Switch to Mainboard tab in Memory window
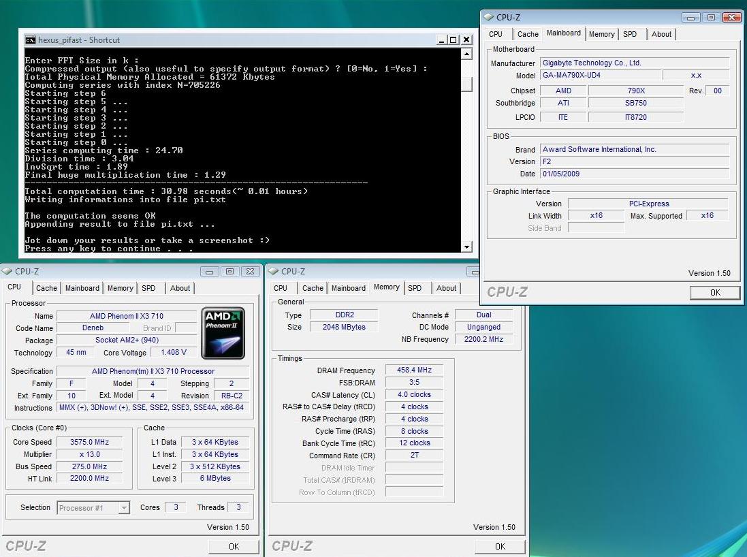This screenshot has height=557, width=747. 349,288
